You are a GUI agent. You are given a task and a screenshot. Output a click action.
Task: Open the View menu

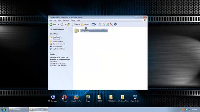tap(60, 20)
